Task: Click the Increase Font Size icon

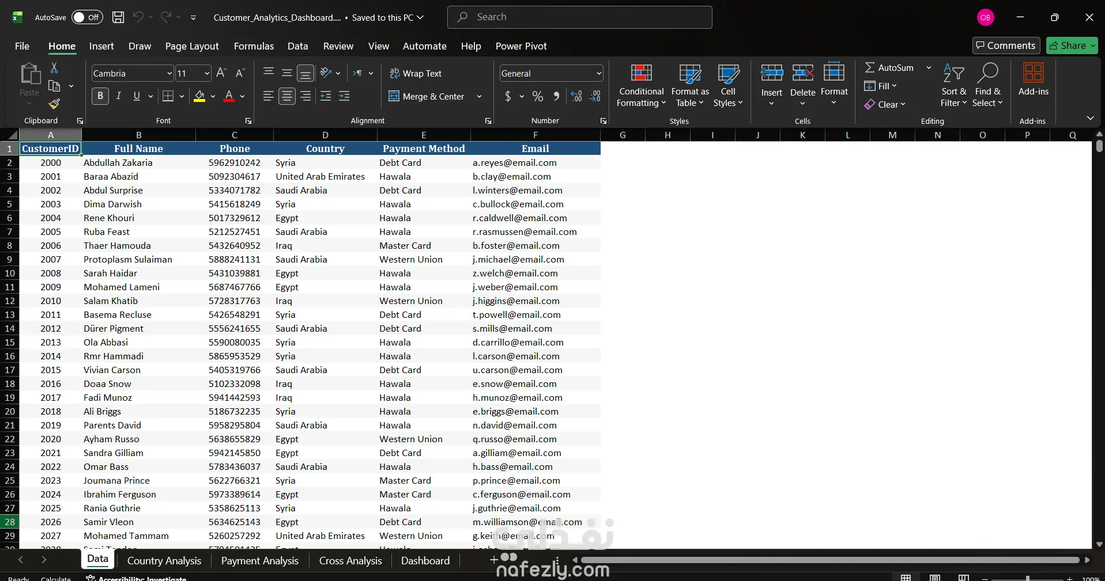Action: 221,73
